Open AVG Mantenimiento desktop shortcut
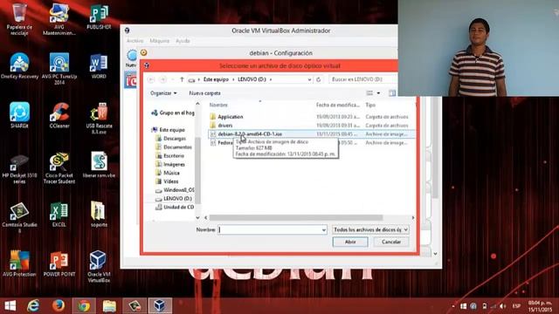Screen dimensions: 559x314 point(59,19)
